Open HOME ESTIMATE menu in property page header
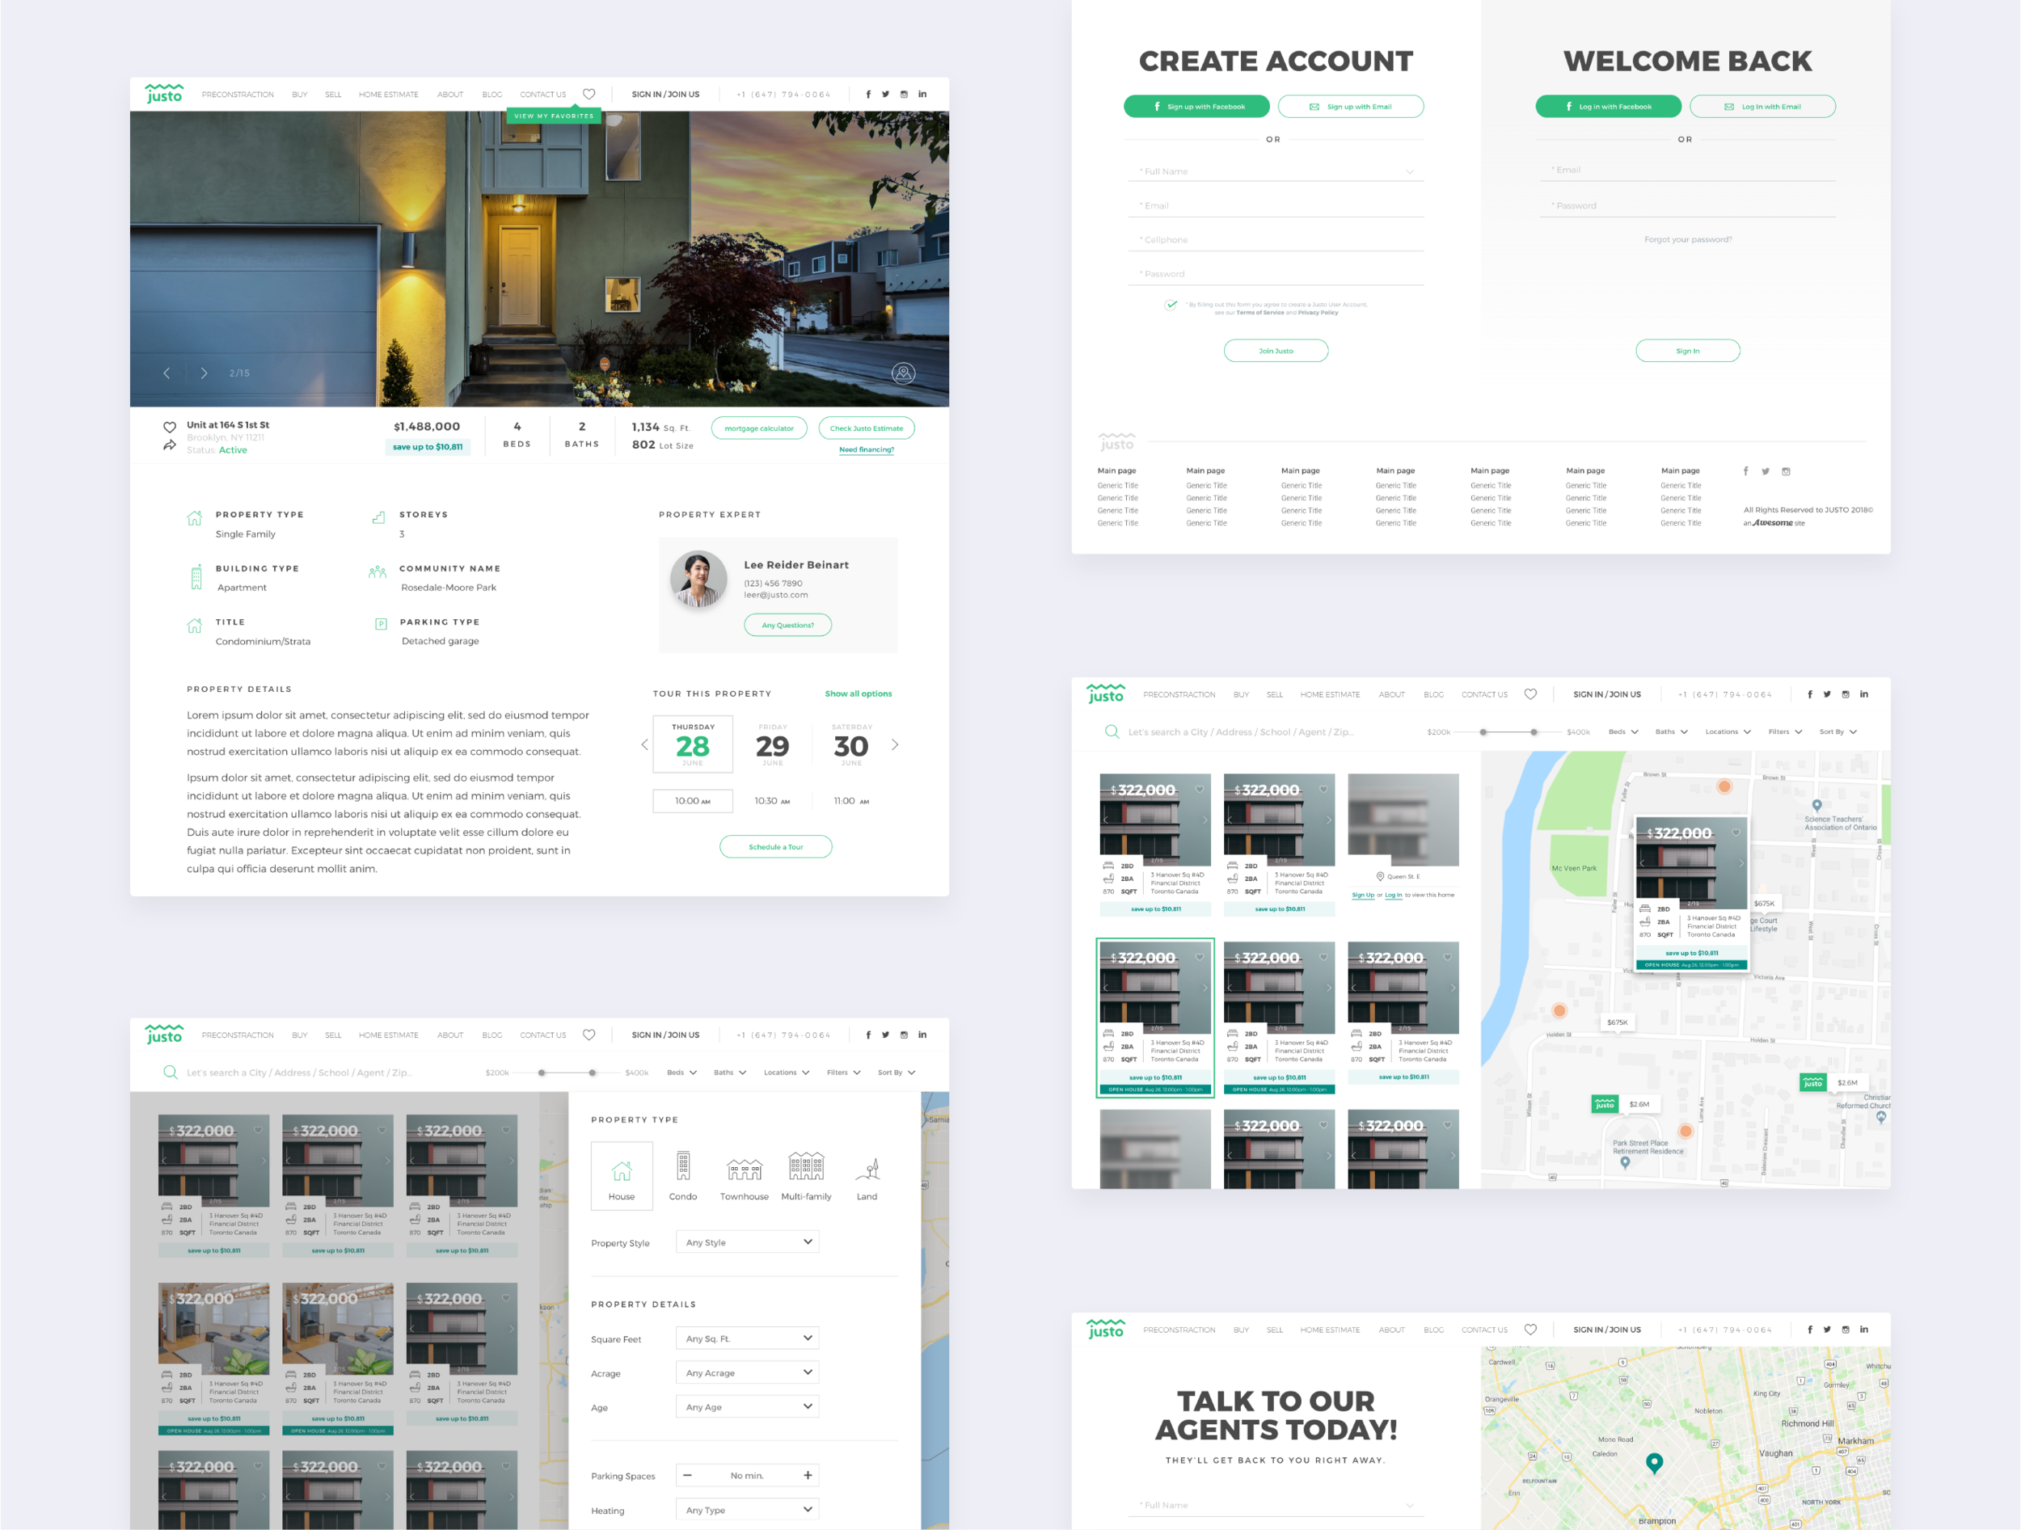 point(388,94)
